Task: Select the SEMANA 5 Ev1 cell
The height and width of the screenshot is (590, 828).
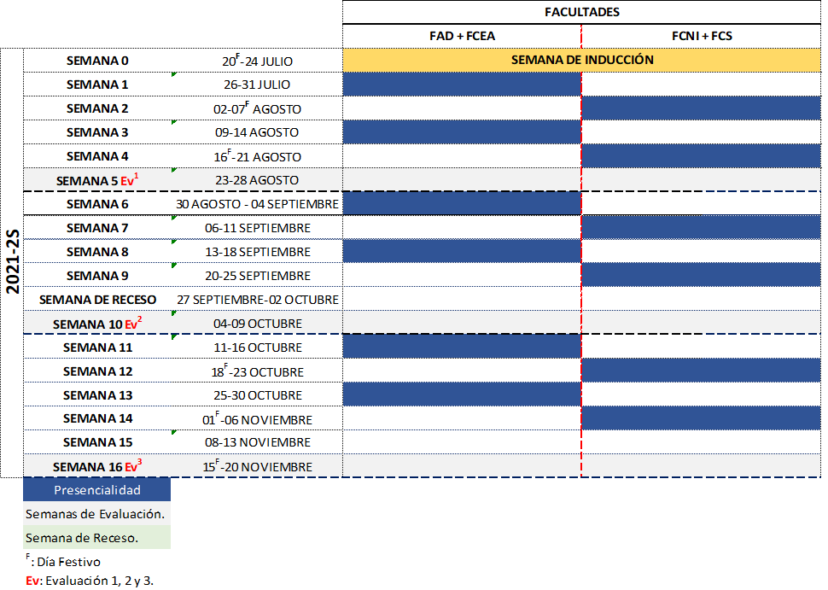Action: [x=97, y=180]
